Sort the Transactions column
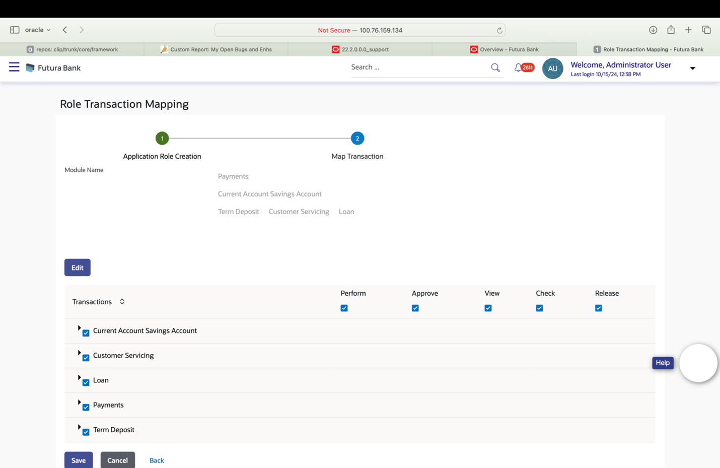This screenshot has width=720, height=468. (122, 302)
